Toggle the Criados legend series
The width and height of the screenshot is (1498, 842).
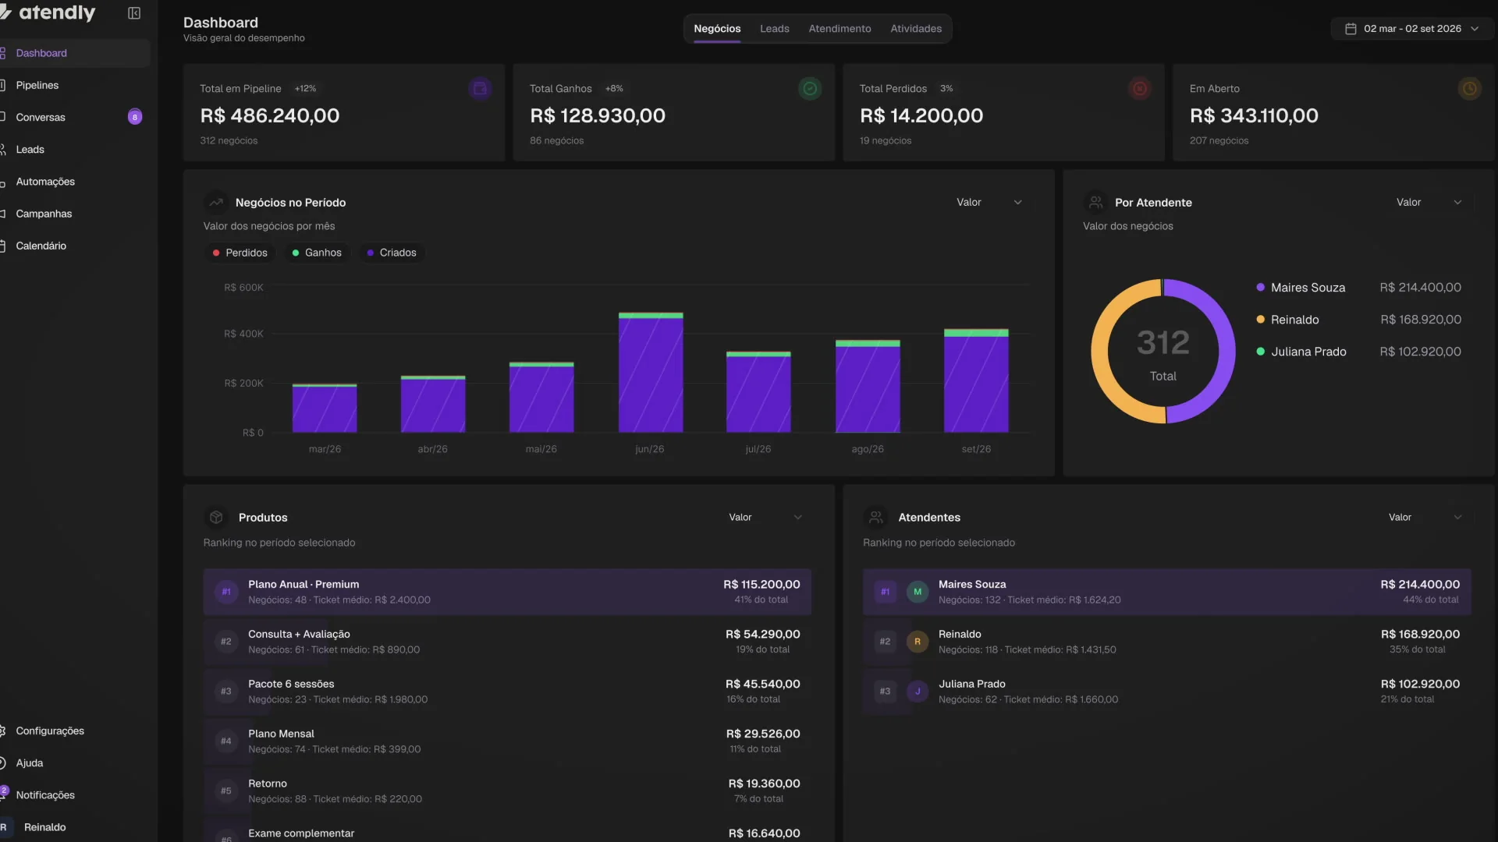[x=392, y=253]
